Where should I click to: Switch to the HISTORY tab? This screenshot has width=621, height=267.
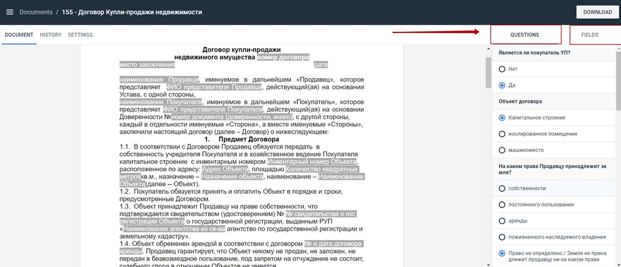coord(50,35)
